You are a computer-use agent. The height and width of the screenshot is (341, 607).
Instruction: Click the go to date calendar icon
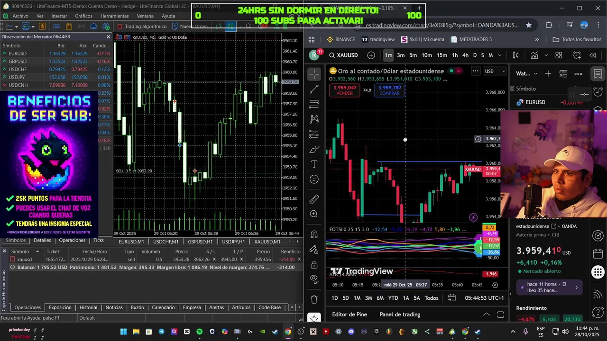(451, 298)
